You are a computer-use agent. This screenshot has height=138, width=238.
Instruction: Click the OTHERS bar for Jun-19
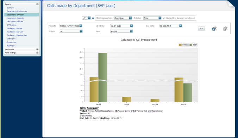[94, 89]
